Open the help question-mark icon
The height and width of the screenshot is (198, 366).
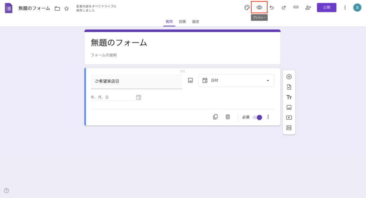tap(6, 191)
